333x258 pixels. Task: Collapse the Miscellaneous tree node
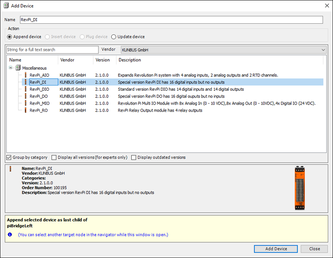(10, 67)
